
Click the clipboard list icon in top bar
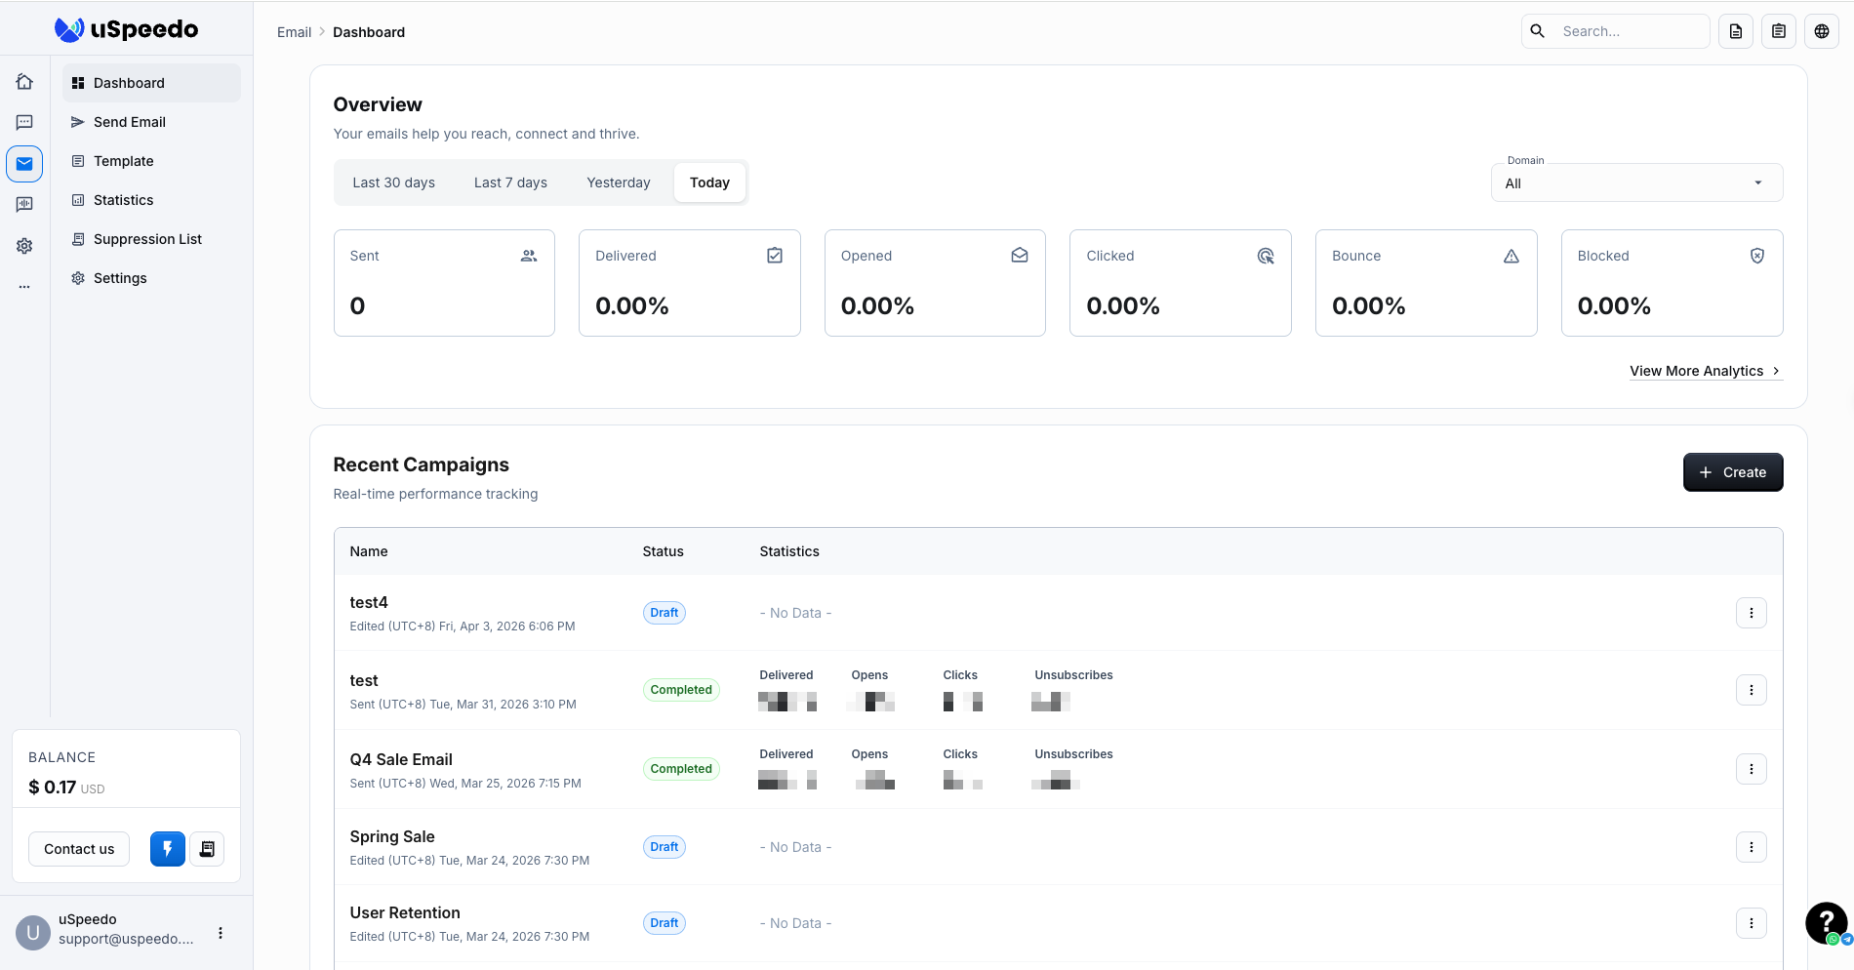(1779, 31)
